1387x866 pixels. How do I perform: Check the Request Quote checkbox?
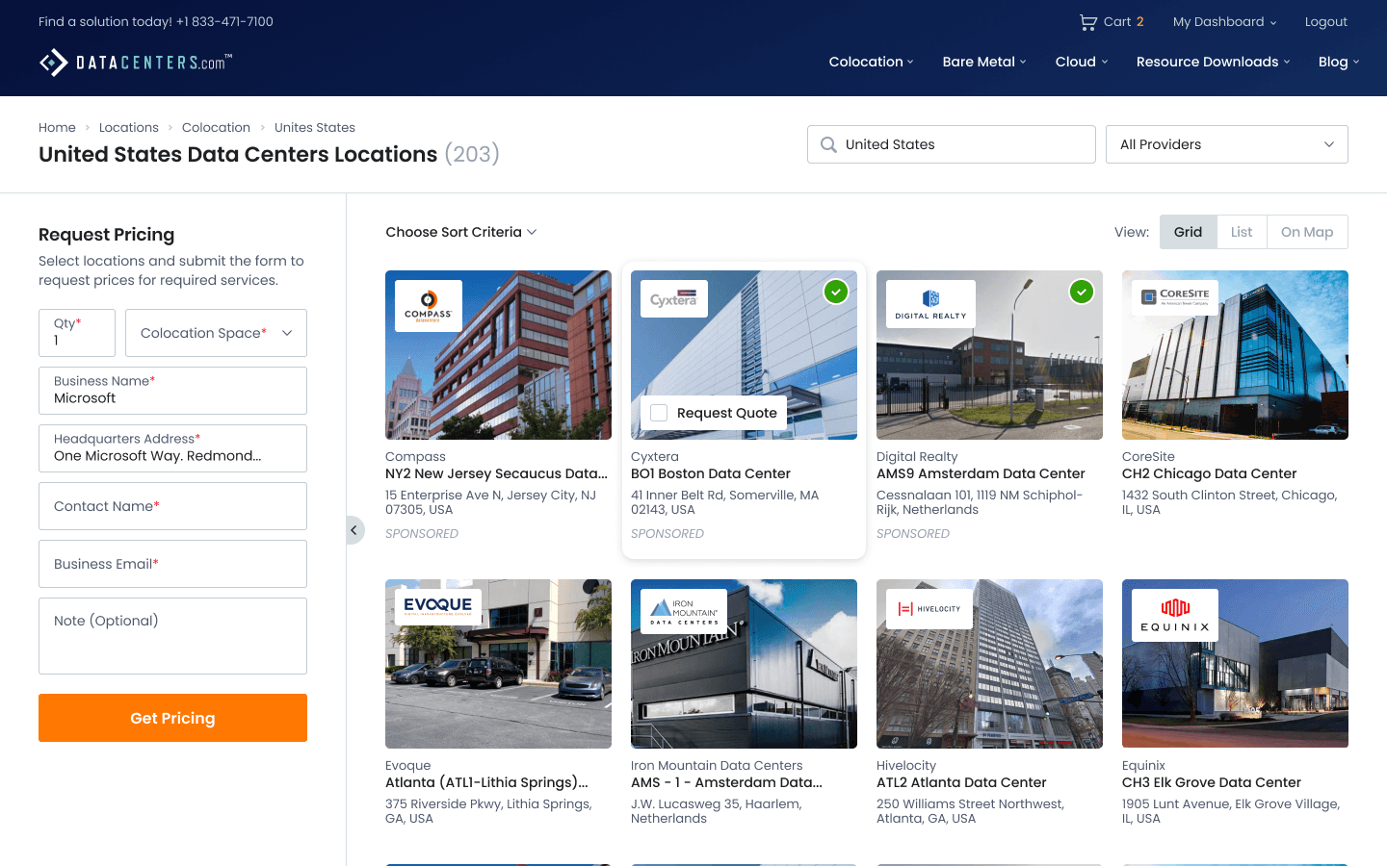[659, 413]
